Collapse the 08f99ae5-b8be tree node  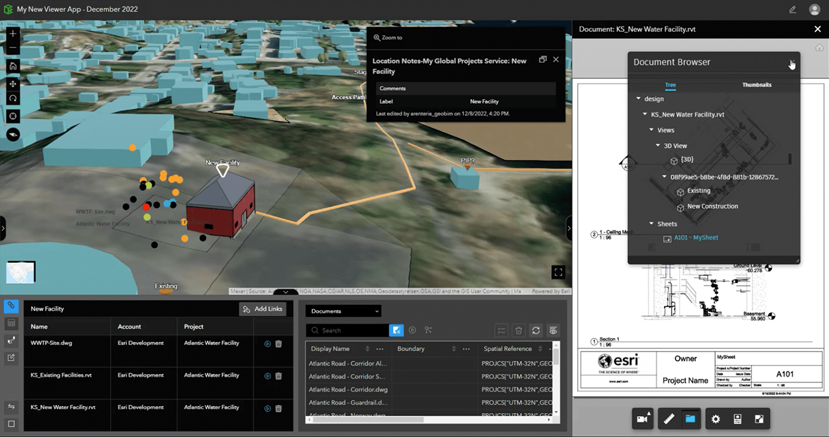(x=664, y=177)
